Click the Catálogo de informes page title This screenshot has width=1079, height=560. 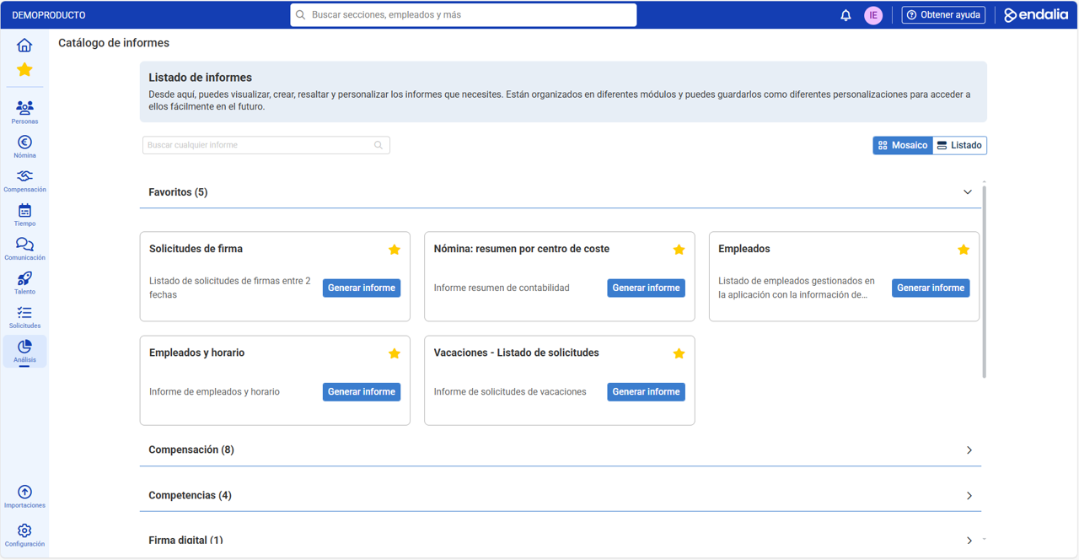coord(114,43)
